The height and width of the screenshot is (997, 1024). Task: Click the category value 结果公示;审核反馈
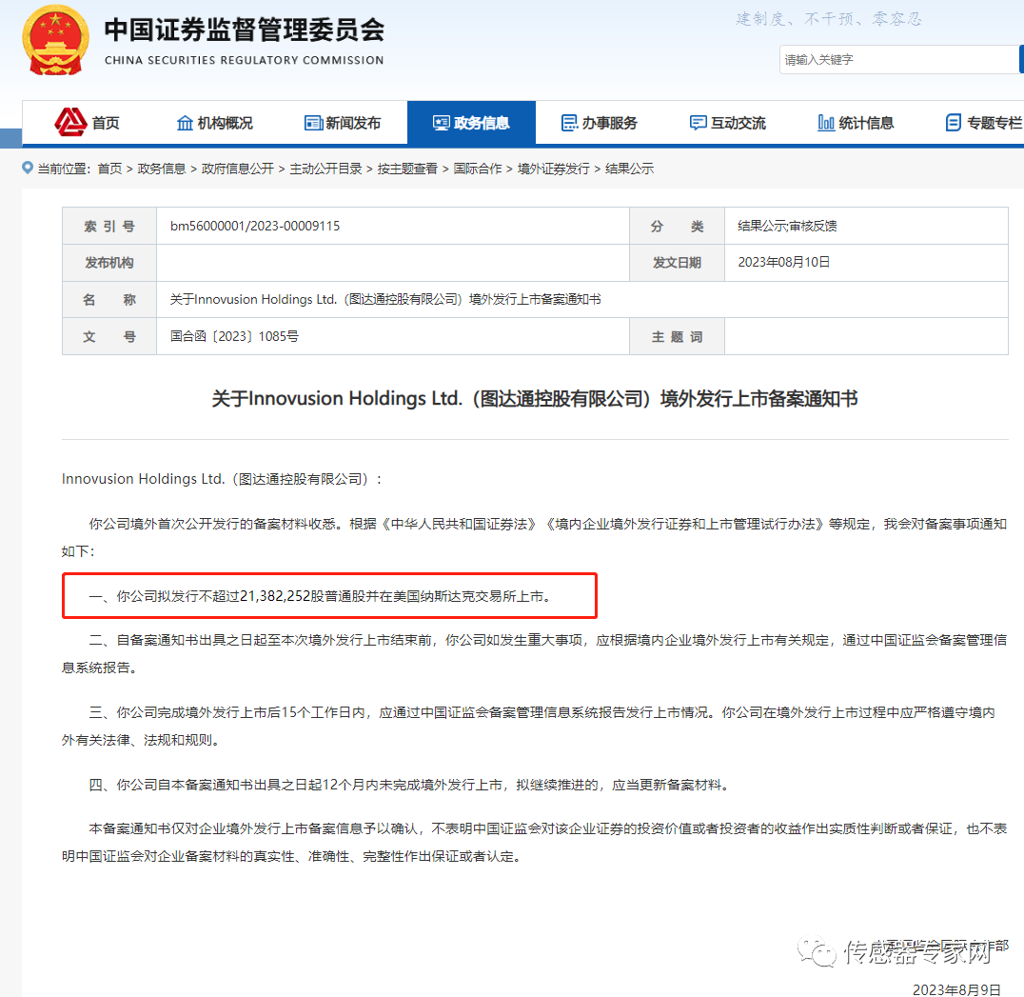[788, 226]
